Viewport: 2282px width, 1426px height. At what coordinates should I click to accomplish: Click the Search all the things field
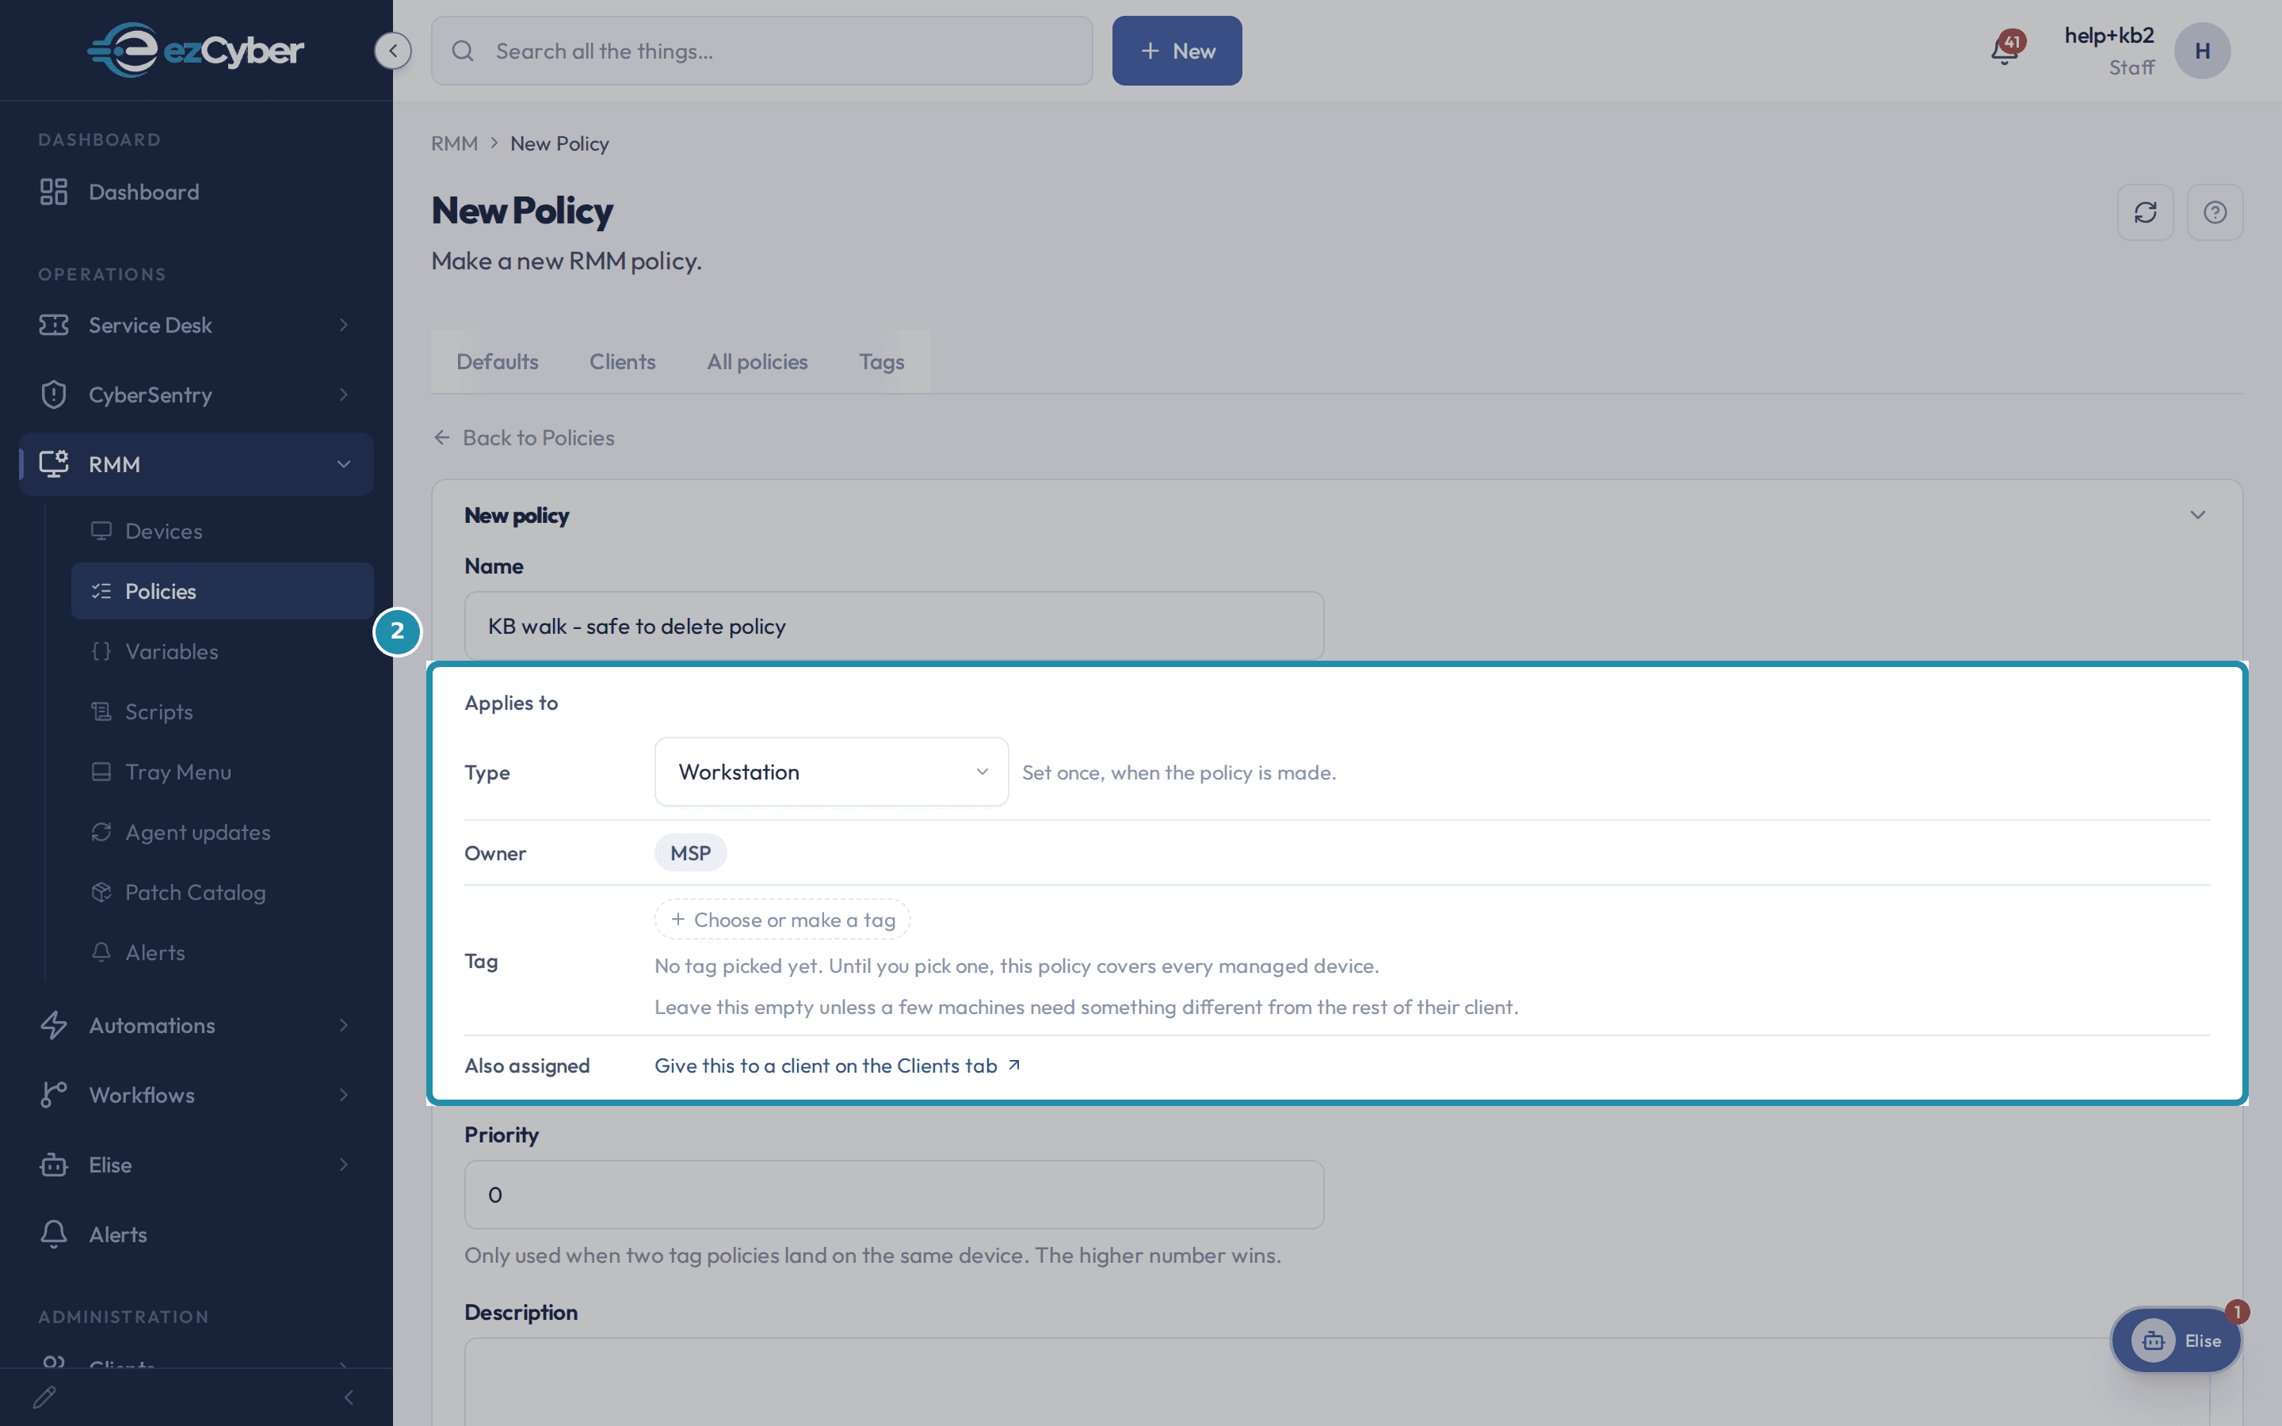[x=762, y=51]
